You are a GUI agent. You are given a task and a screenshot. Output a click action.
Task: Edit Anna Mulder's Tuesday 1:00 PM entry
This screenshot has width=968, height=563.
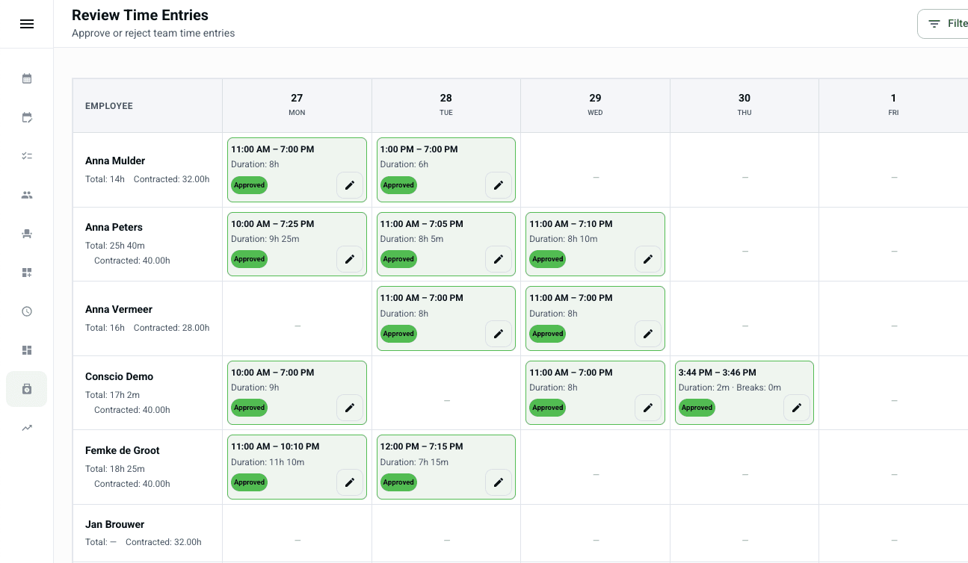499,185
